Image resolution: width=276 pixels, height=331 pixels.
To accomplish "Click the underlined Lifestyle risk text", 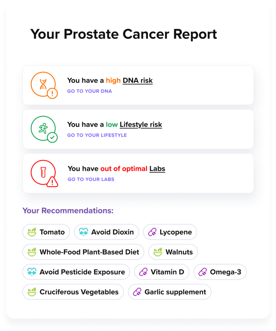I will pos(141,124).
